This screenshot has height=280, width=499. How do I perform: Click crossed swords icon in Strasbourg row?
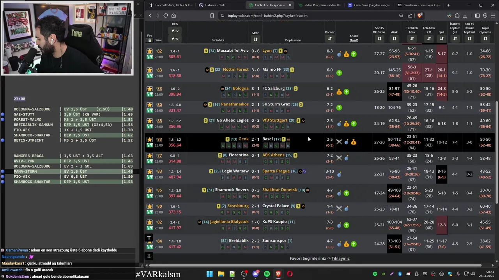[339, 208]
